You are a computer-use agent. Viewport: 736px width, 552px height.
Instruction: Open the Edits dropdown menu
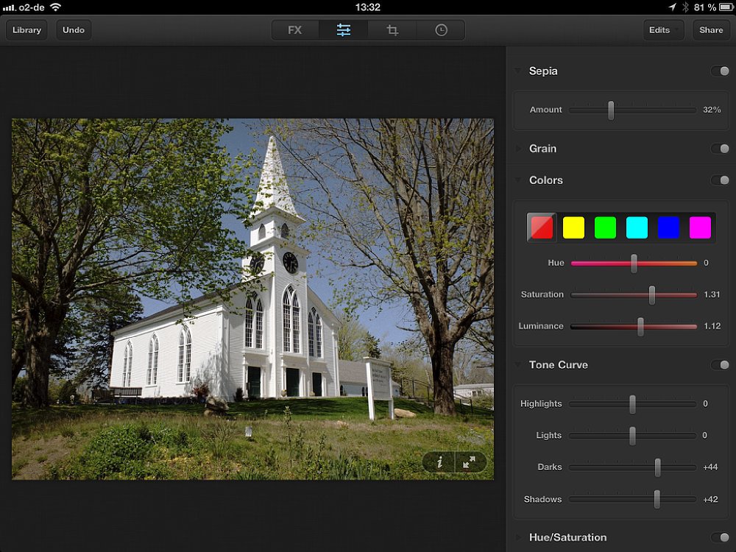click(663, 30)
